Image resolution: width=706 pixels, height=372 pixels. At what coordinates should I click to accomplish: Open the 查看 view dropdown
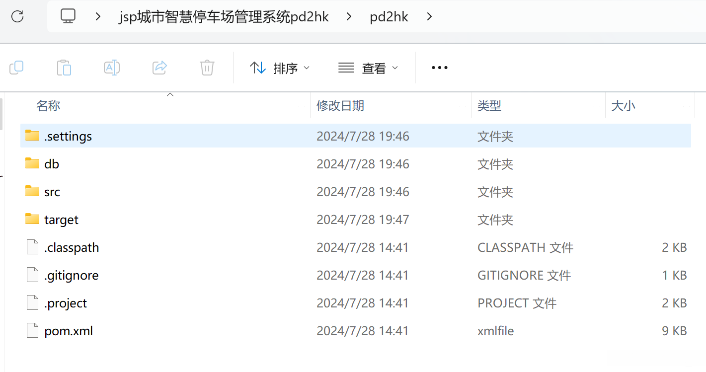click(x=368, y=68)
